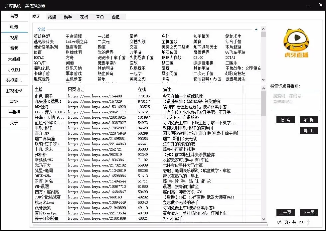Viewport: 326px width, 231px height.
Task: Click the 主播 column header
Action: coord(49,89)
